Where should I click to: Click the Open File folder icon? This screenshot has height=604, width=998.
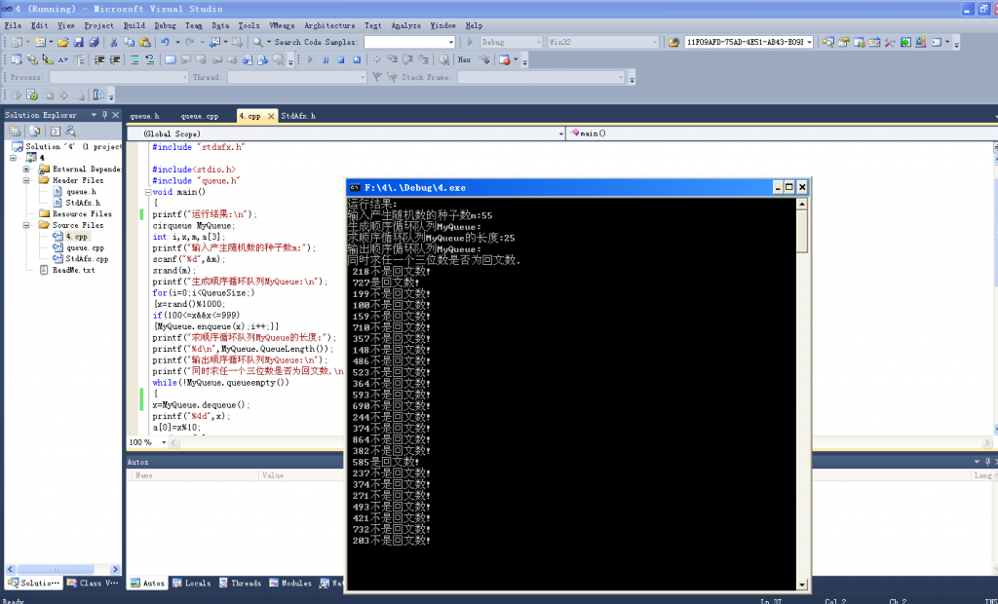click(63, 43)
